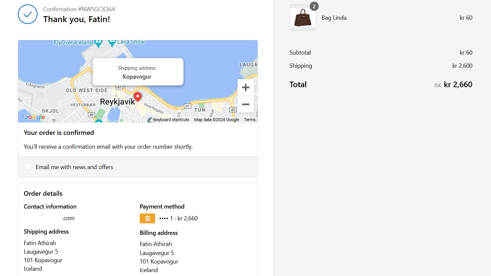Click the orange B payment card icon

pos(147,218)
